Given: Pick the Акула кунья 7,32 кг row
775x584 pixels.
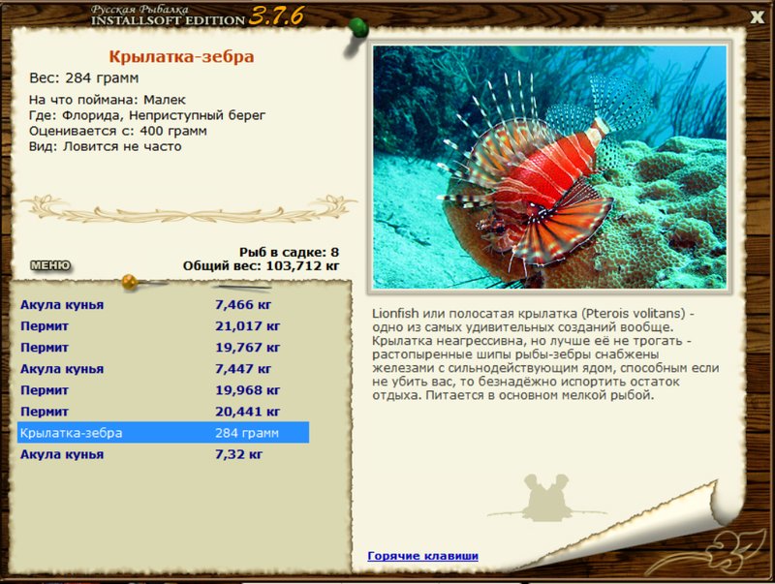Looking at the screenshot, I should (x=163, y=454).
